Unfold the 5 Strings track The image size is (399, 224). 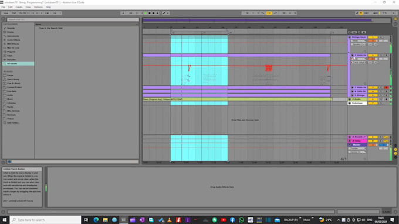(352, 95)
